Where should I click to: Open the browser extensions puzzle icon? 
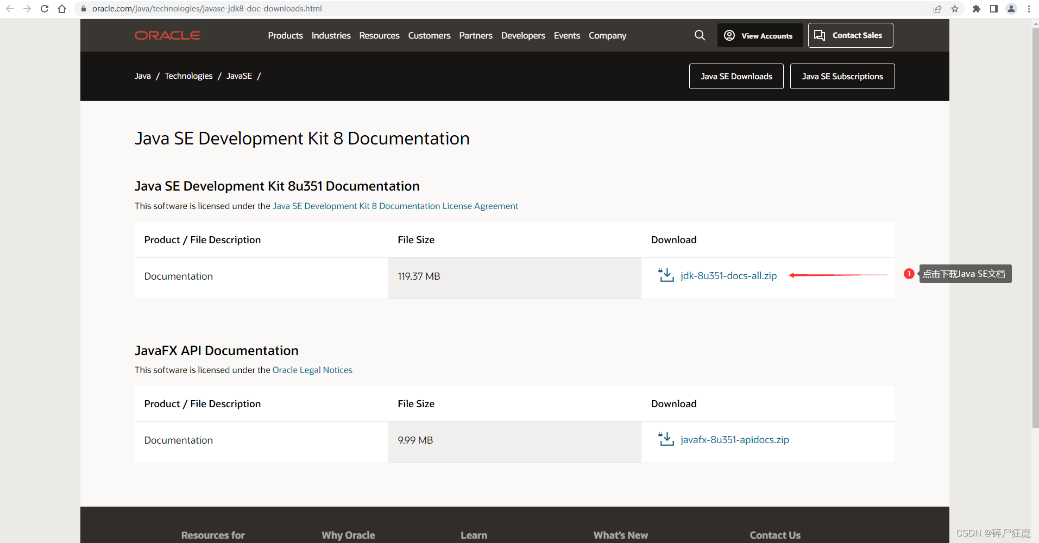click(977, 9)
